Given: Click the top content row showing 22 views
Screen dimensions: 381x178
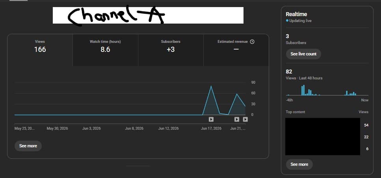Looking at the screenshot, I should [x=327, y=137].
